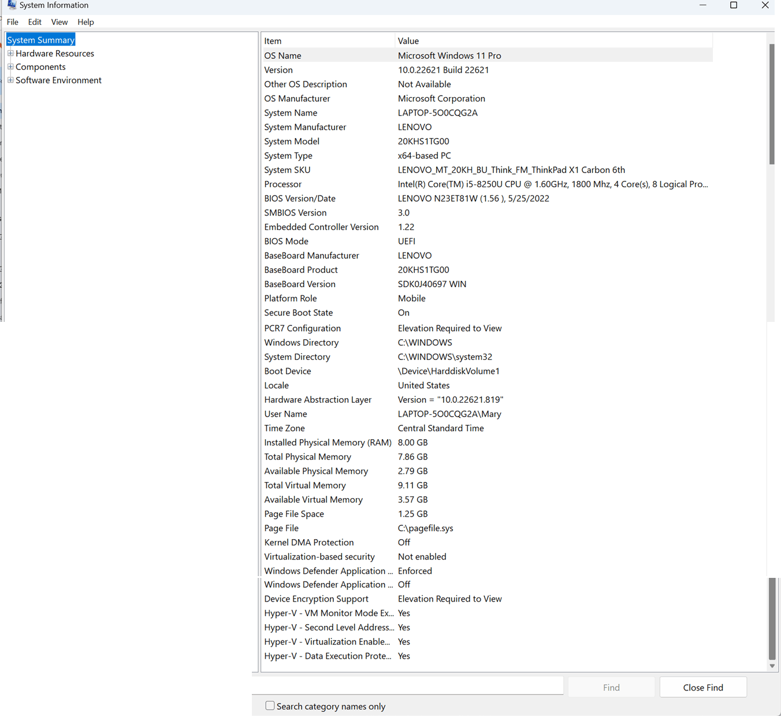Select Software Environment tree label
781x716 pixels.
click(x=58, y=80)
